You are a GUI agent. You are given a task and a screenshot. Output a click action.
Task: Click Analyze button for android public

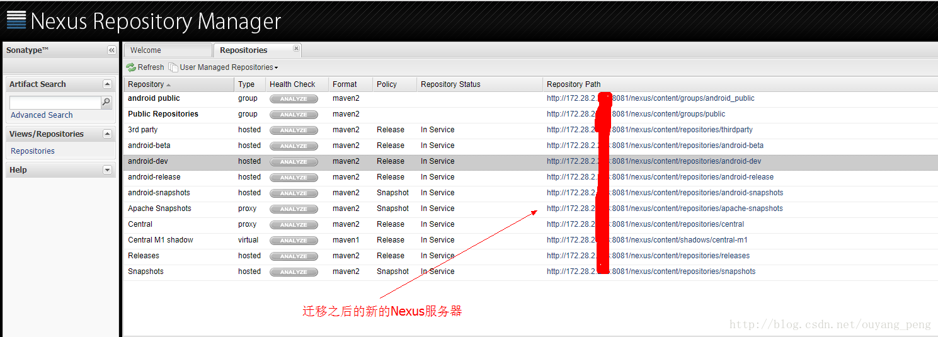pos(294,99)
